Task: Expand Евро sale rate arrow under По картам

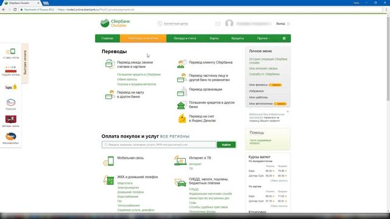Action: (x=286, y=196)
